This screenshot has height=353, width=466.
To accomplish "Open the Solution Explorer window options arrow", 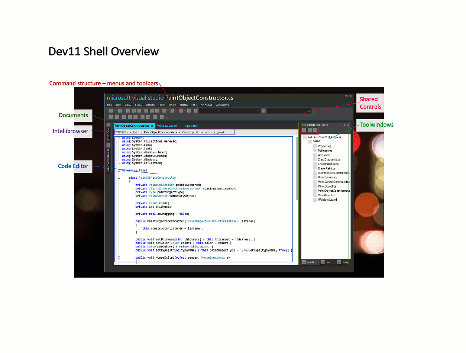I will (340, 125).
